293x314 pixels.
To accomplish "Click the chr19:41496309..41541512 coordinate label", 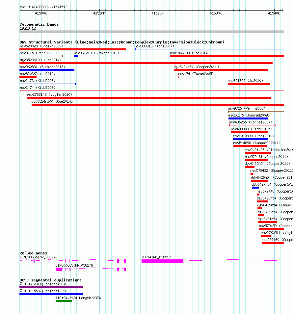I will [43, 7].
